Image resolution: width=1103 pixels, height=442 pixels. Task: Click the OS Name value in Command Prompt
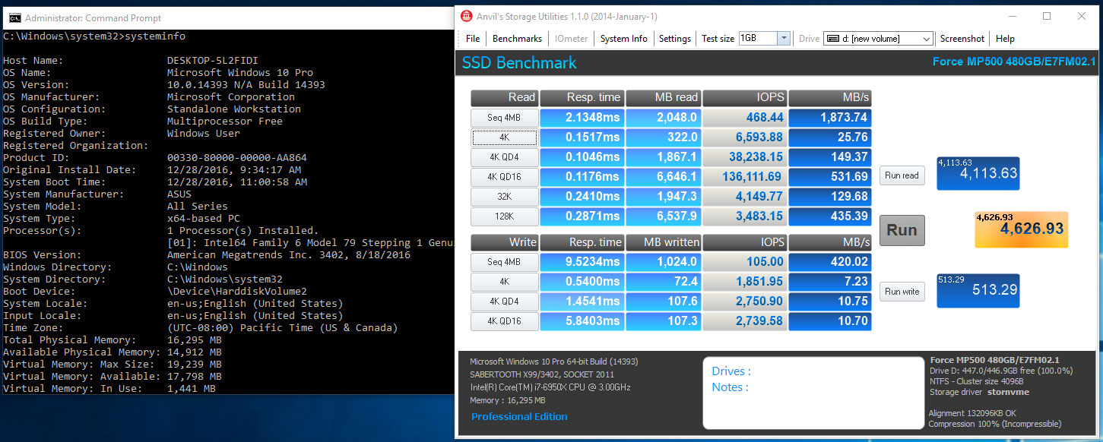coord(240,73)
